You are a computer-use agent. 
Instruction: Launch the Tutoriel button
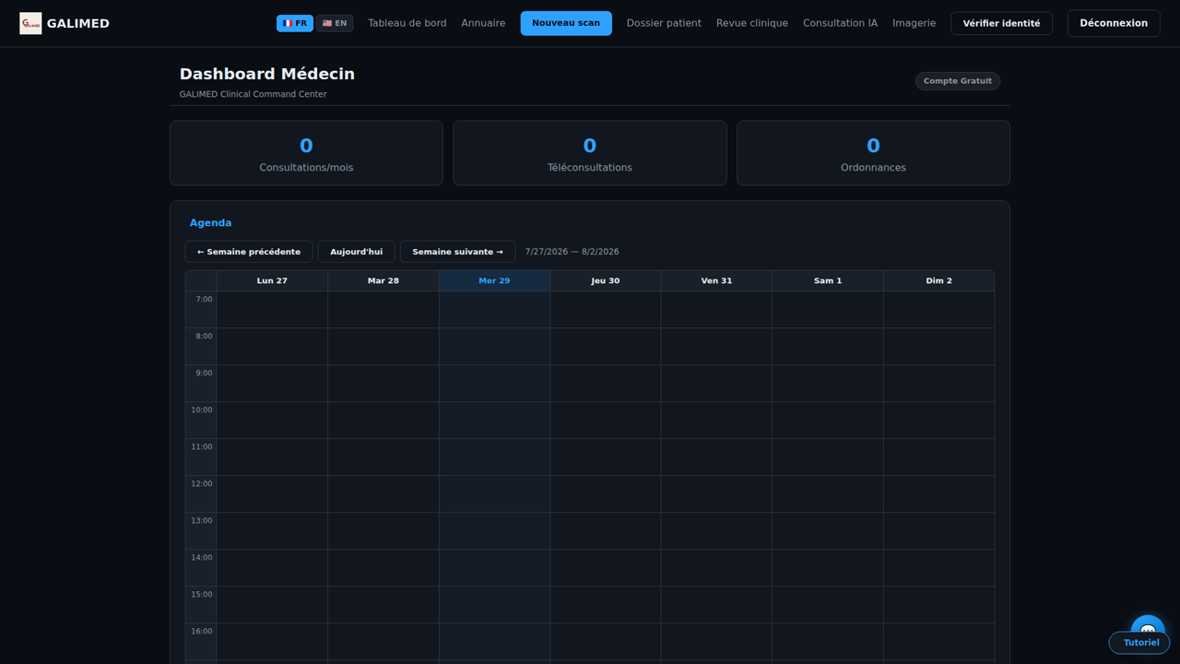tap(1140, 643)
